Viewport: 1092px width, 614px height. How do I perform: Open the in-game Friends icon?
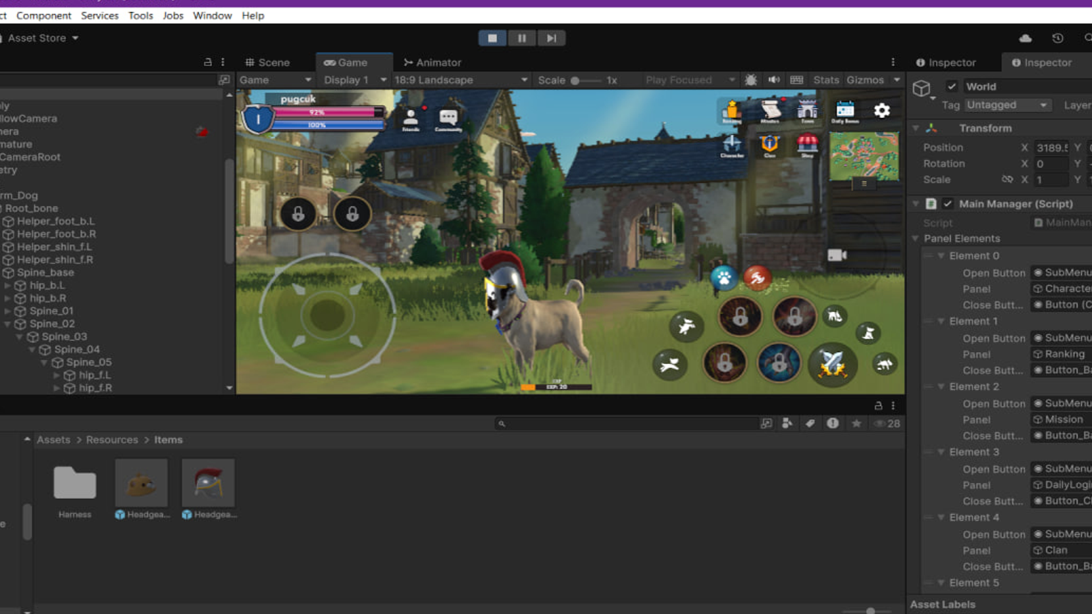pos(411,120)
